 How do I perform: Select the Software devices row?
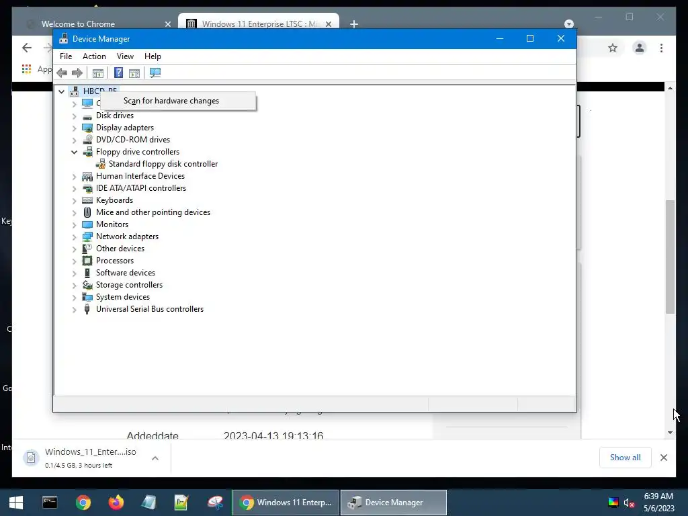click(x=126, y=273)
